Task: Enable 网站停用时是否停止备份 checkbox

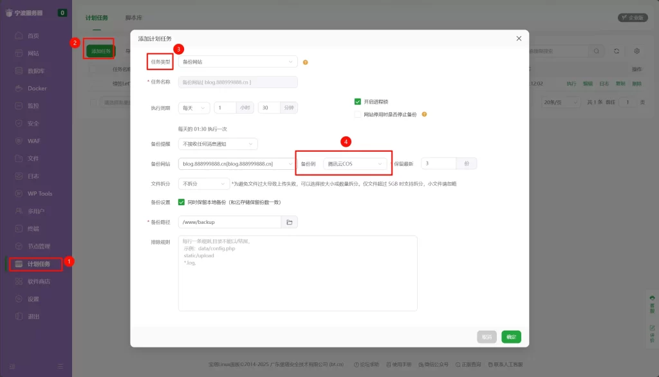Action: pyautogui.click(x=358, y=115)
